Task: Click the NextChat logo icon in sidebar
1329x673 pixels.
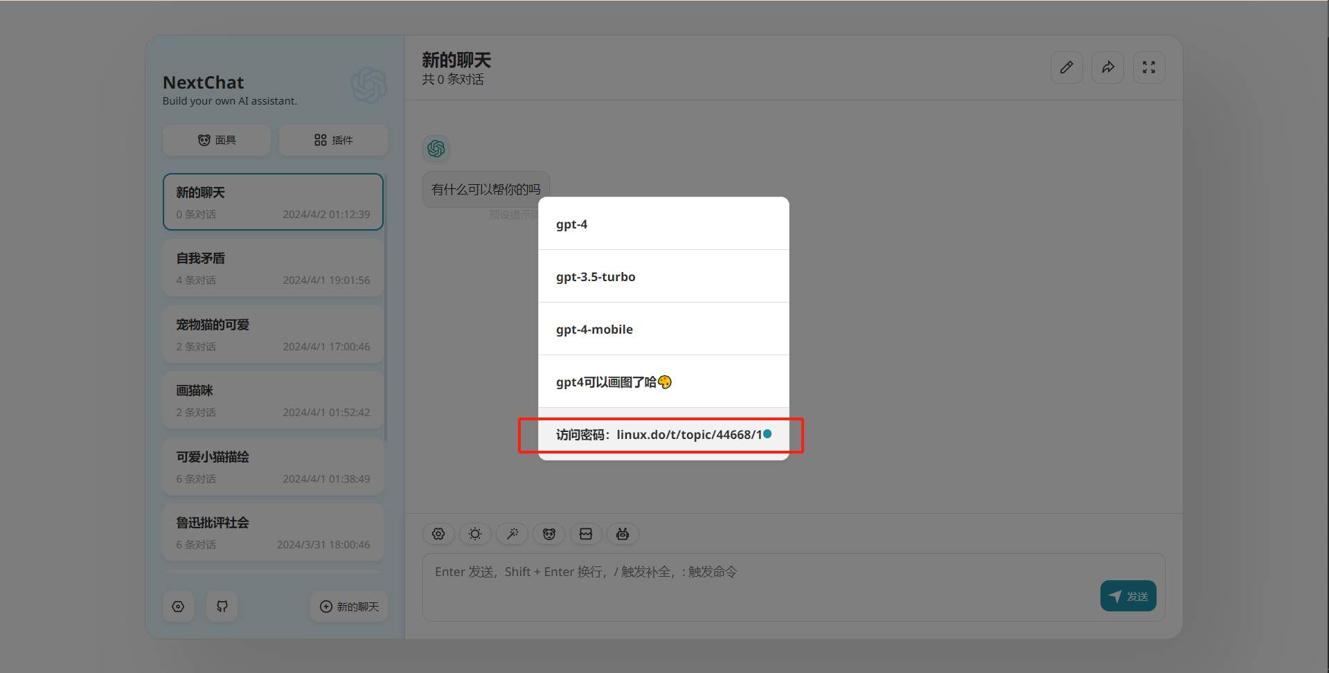Action: point(368,85)
